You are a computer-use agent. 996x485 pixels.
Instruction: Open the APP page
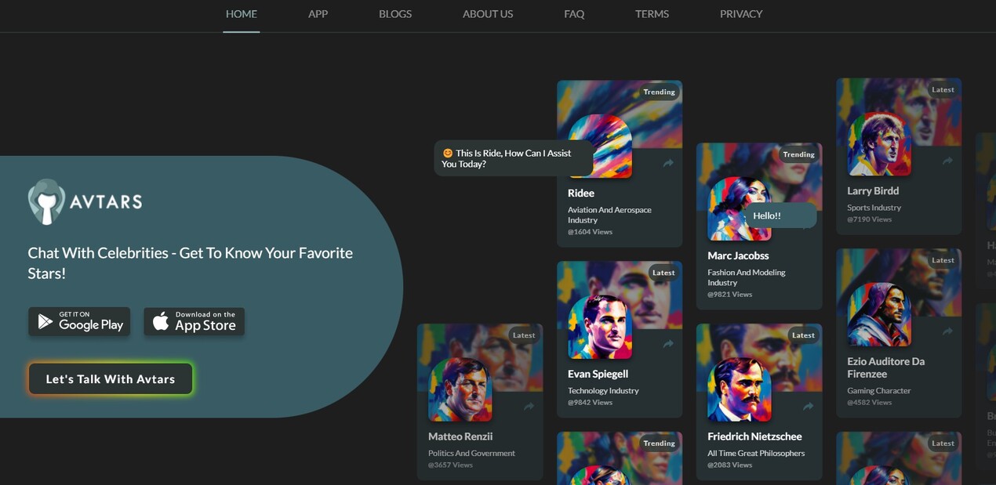[318, 13]
